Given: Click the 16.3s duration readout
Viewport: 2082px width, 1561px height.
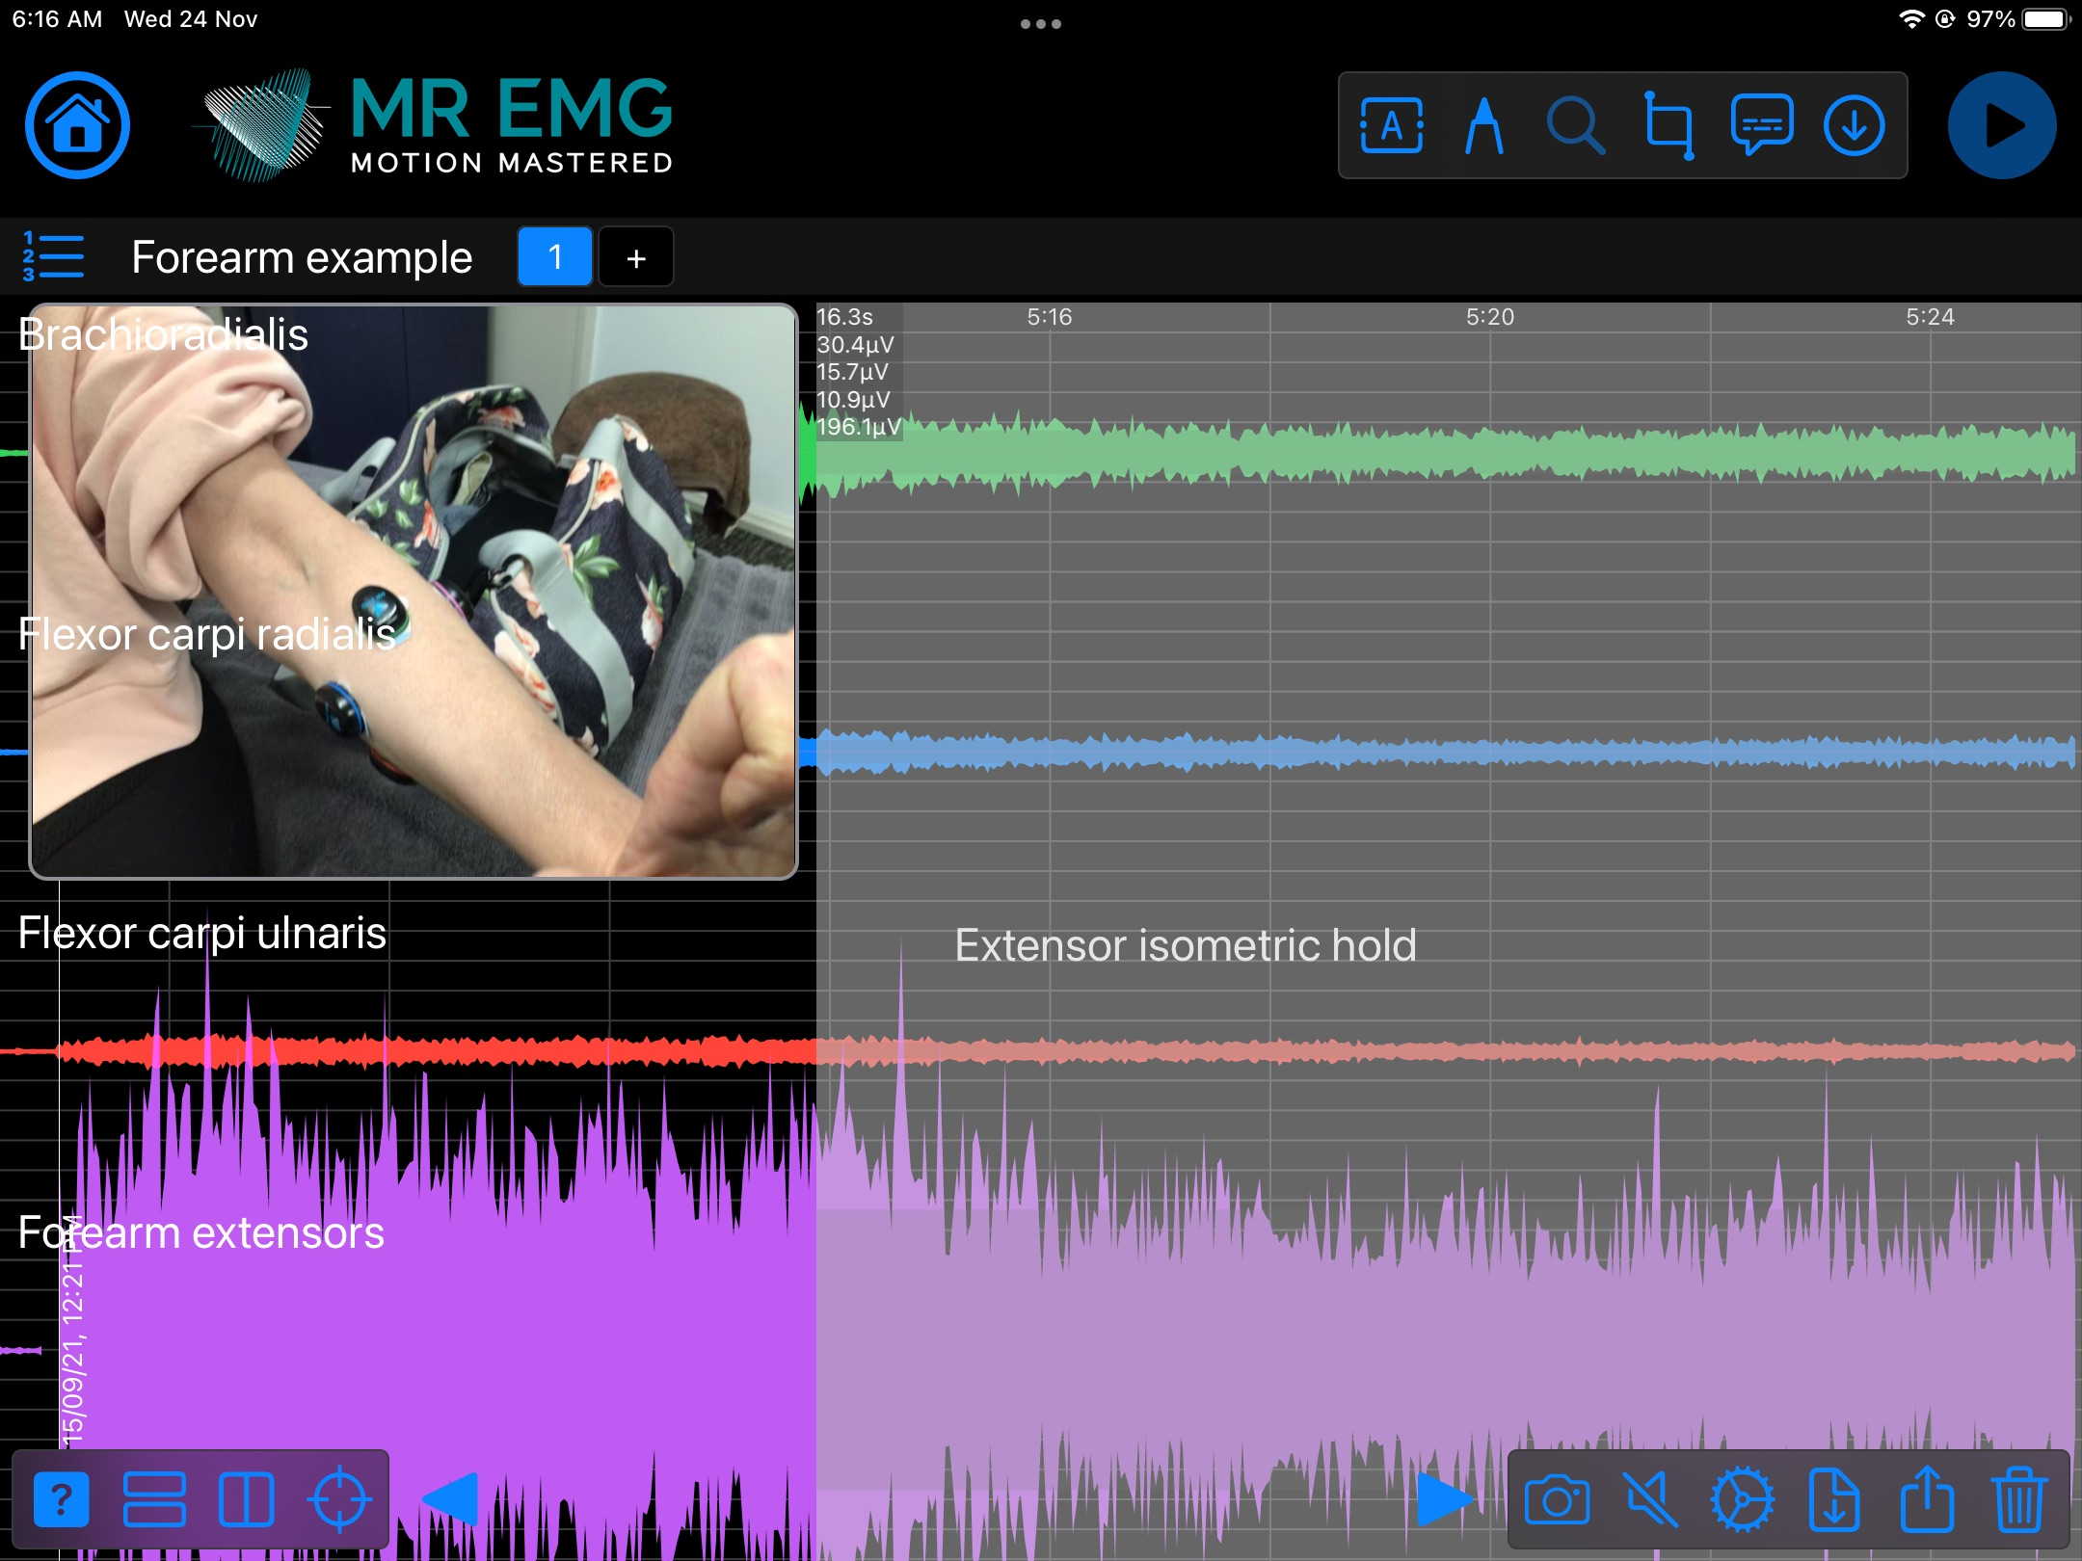Looking at the screenshot, I should coord(844,317).
